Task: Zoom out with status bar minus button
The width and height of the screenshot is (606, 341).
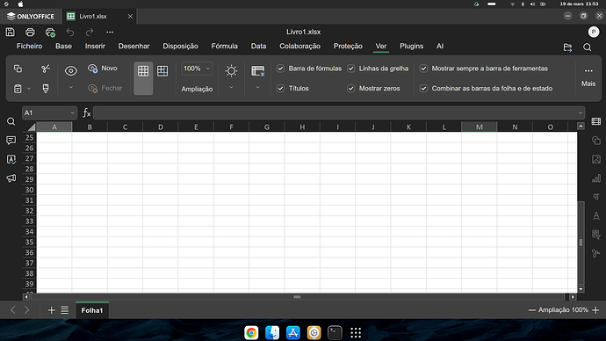Action: [532, 310]
